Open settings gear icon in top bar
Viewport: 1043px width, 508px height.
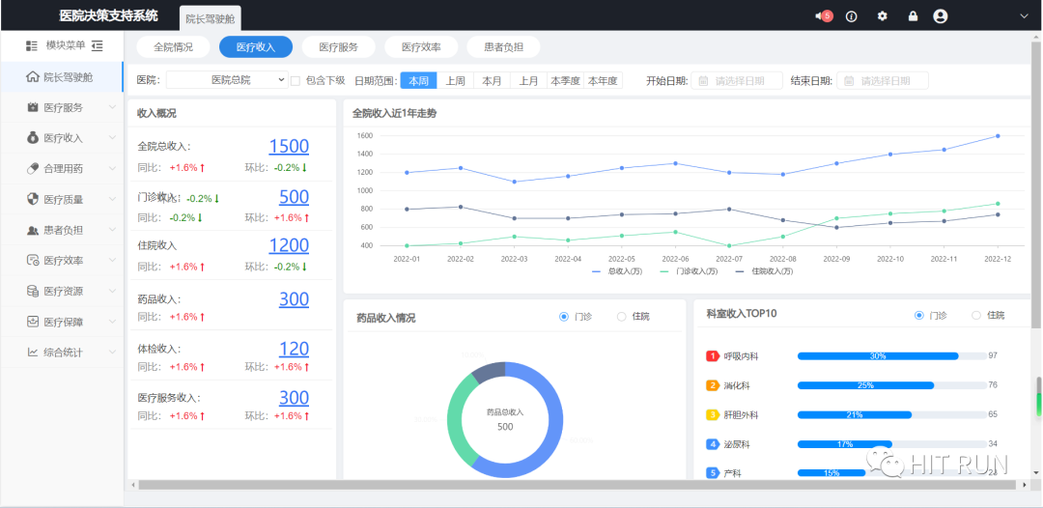[882, 16]
